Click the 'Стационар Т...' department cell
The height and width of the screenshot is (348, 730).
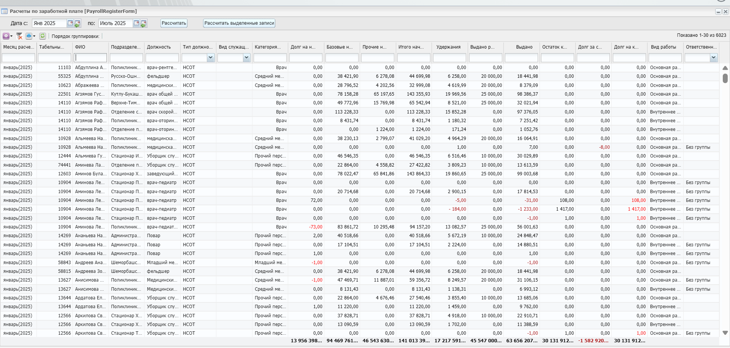pos(126,333)
